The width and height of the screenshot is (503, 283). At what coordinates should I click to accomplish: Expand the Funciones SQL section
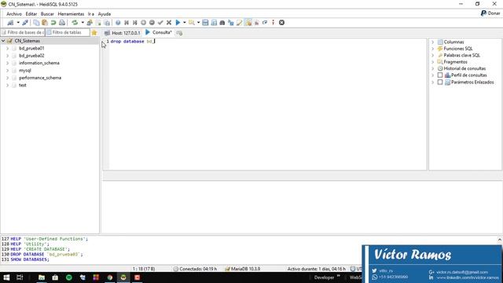click(x=433, y=49)
